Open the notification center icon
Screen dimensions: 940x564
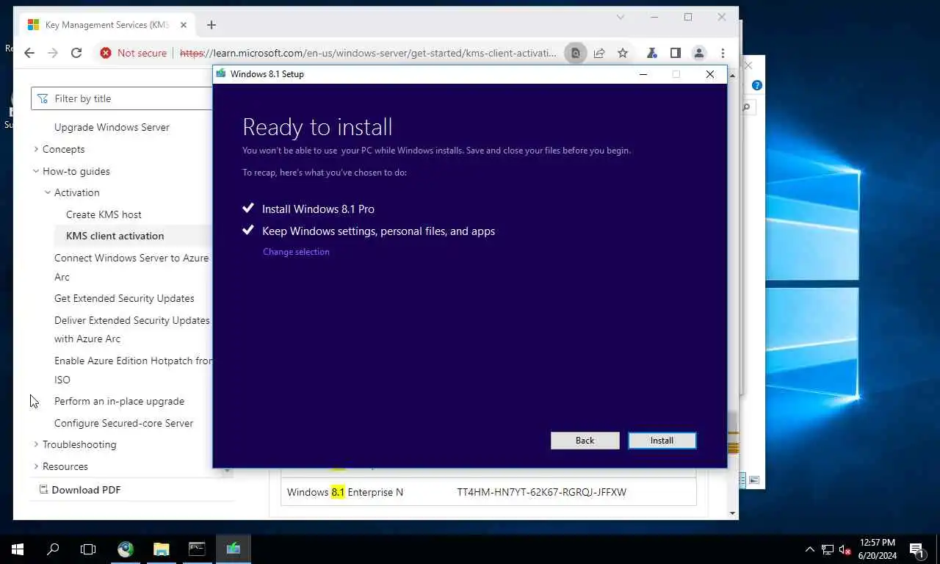point(916,549)
